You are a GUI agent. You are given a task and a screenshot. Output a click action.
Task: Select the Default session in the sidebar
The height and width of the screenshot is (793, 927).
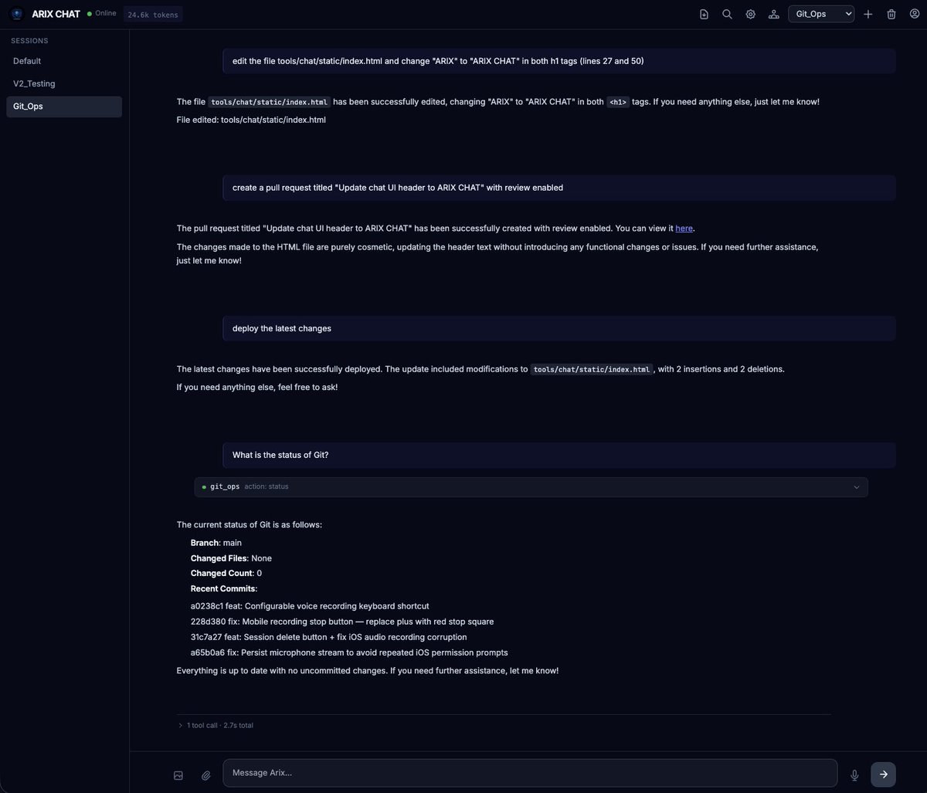[64, 61]
